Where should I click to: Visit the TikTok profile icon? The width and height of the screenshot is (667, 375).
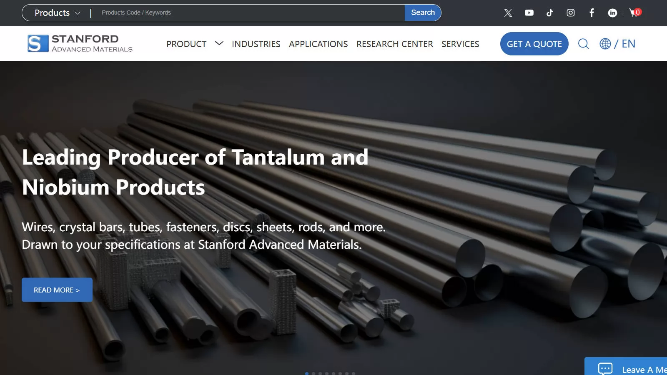click(550, 13)
